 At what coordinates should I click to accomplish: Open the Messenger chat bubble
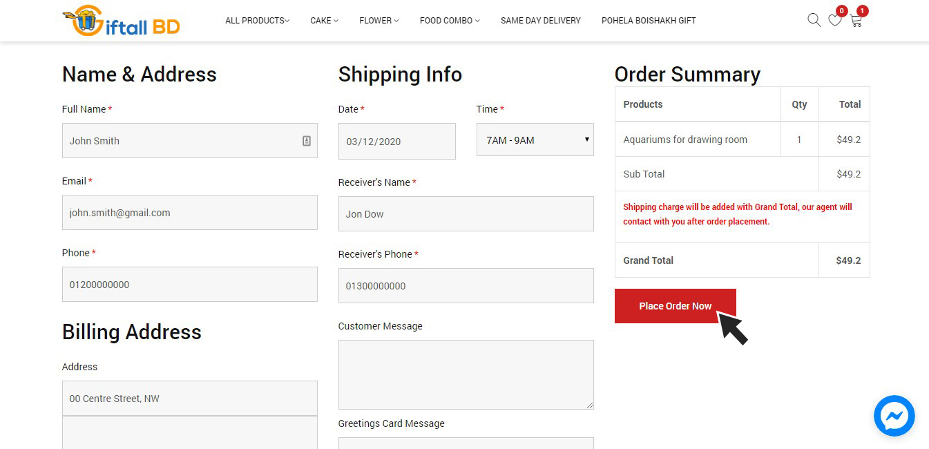[x=894, y=416]
